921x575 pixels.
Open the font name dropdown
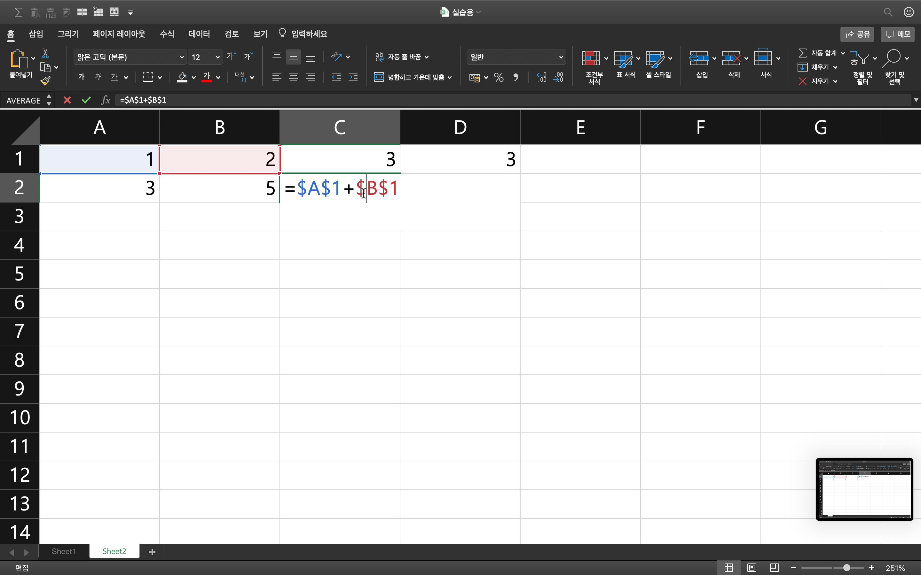point(182,57)
